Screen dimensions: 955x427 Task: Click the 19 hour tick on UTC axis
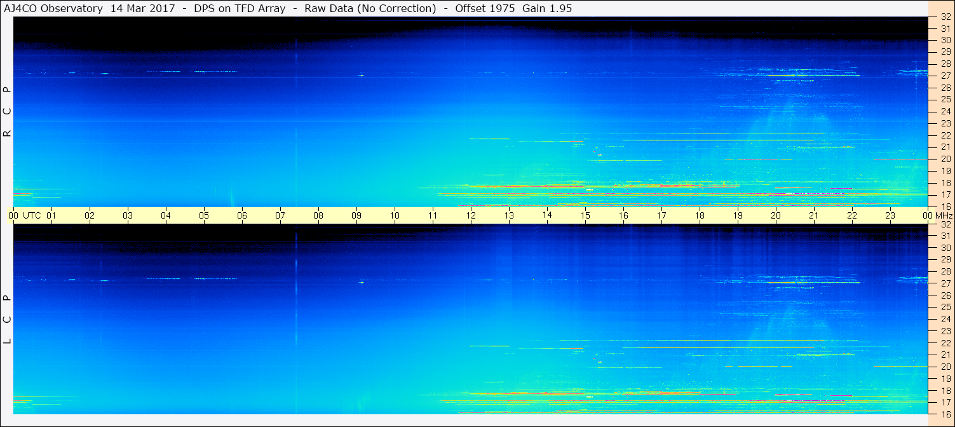(738, 215)
